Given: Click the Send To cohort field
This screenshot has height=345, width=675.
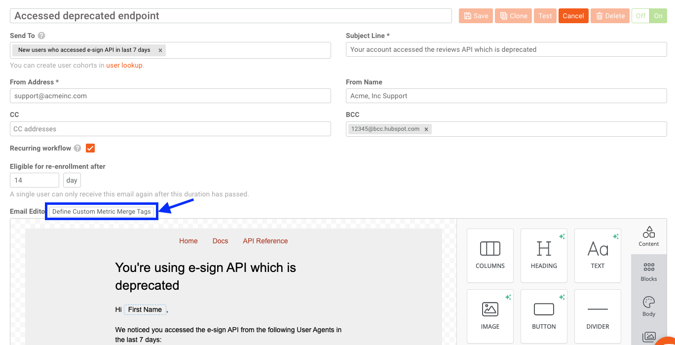Looking at the screenshot, I should (x=170, y=50).
